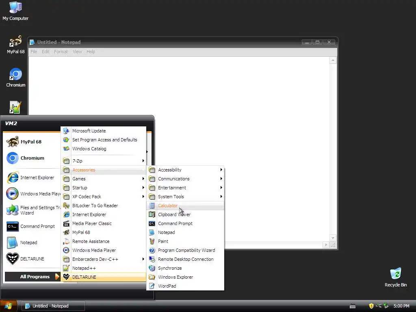Open Remote Assistance program
416x312 pixels.
pyautogui.click(x=104, y=241)
